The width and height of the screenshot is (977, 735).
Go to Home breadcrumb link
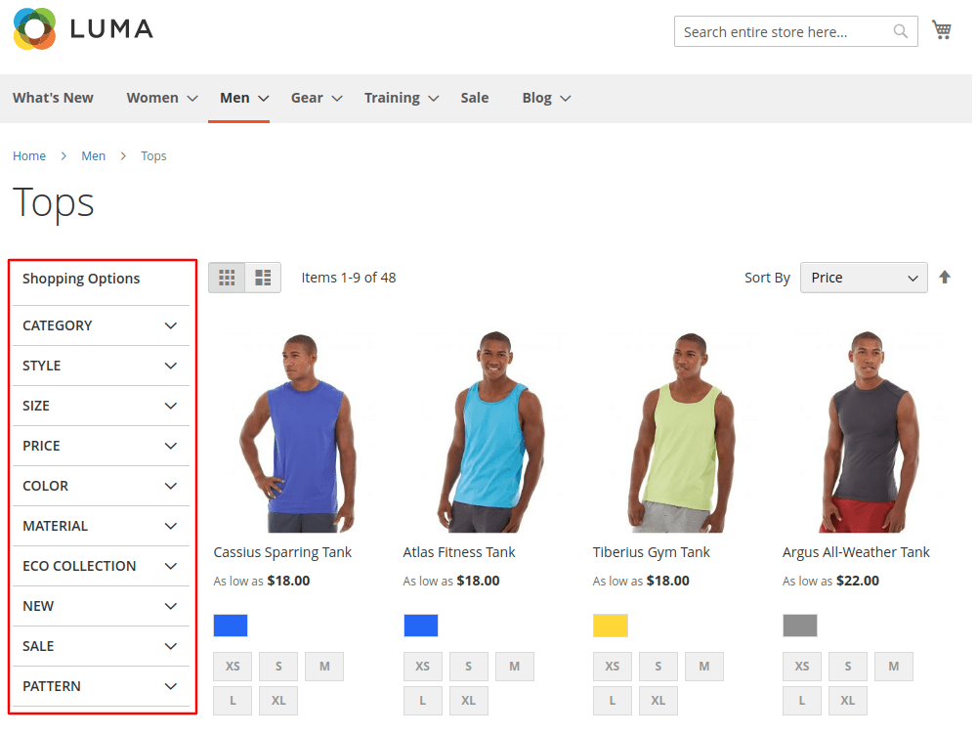(x=29, y=156)
